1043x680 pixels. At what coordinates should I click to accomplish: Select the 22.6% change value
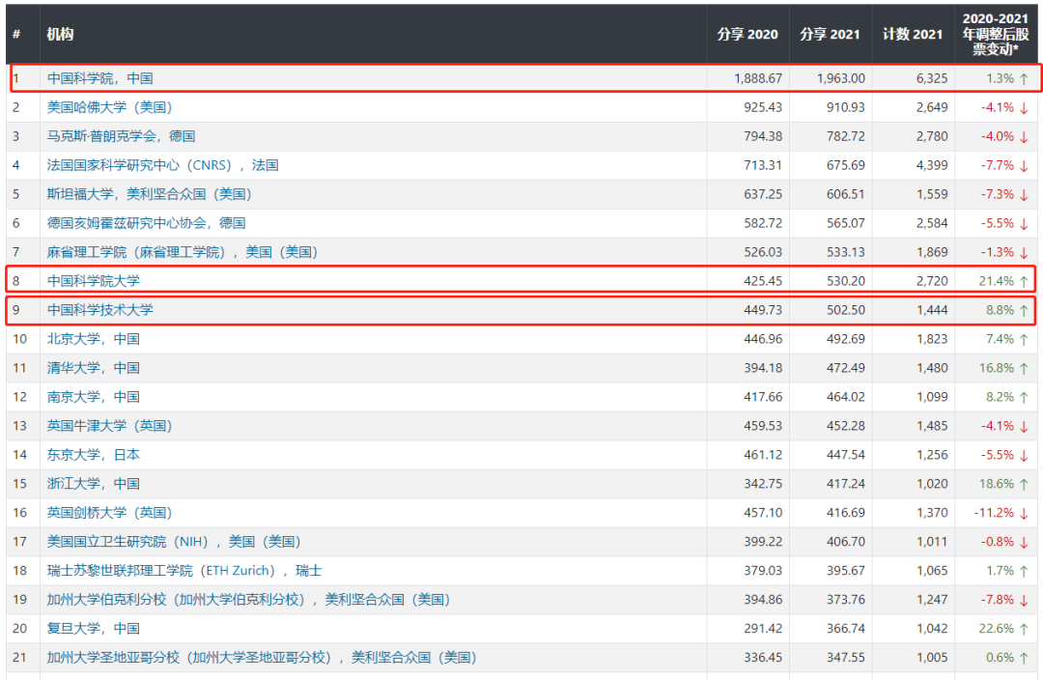tap(997, 629)
